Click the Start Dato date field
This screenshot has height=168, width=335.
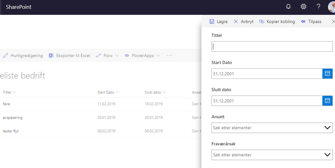pos(267,74)
